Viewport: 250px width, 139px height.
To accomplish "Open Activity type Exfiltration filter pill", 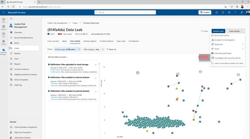I will pos(65,49).
